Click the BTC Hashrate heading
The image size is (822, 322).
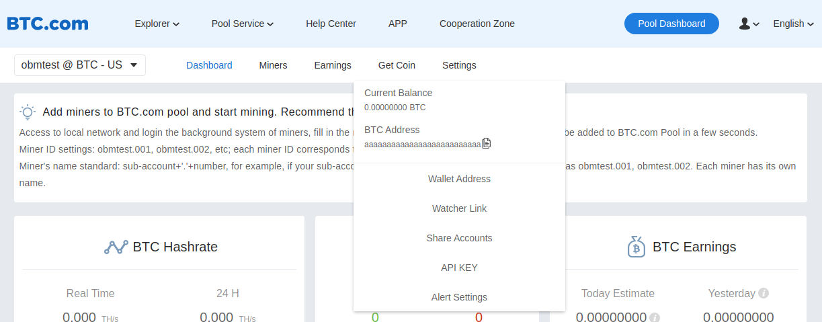point(175,247)
